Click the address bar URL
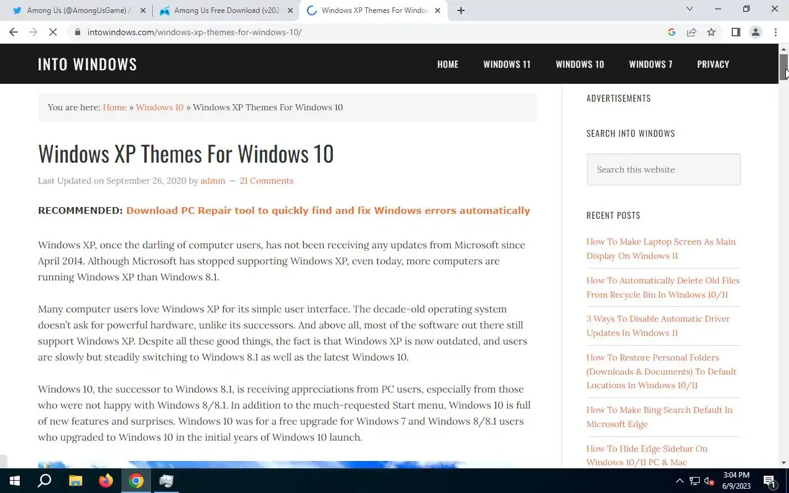The width and height of the screenshot is (789, 493). [x=194, y=32]
